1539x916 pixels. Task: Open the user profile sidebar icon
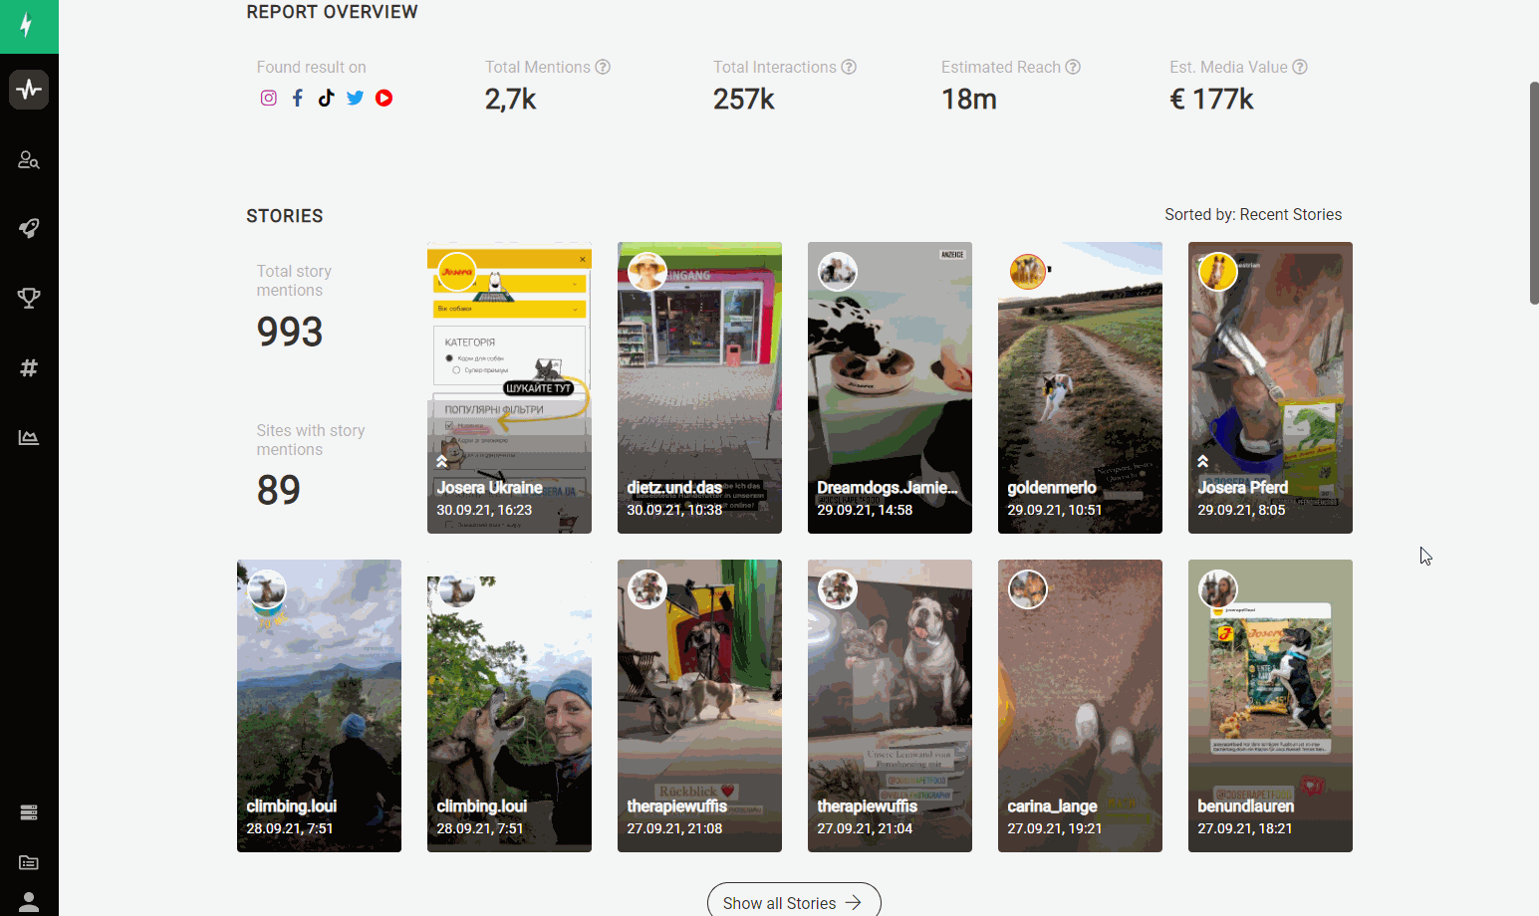coord(29,902)
